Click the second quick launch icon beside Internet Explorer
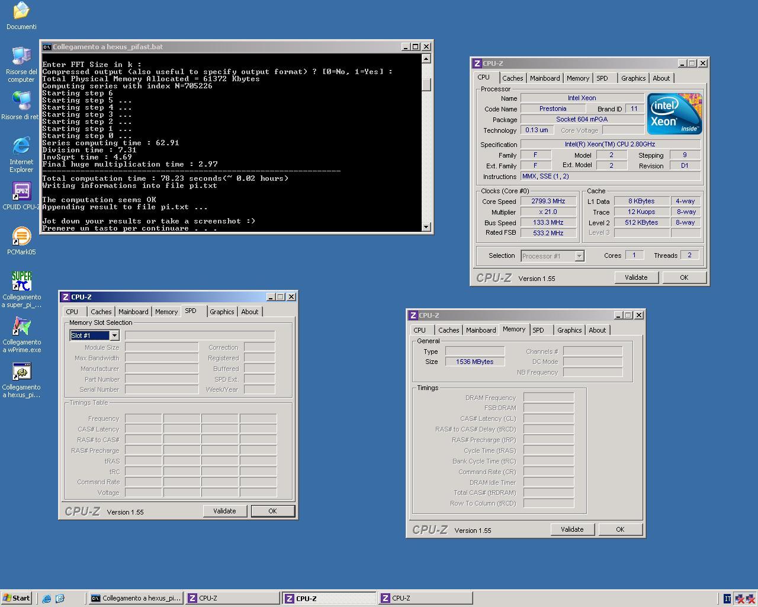Viewport: 758px width, 607px height. tap(60, 599)
